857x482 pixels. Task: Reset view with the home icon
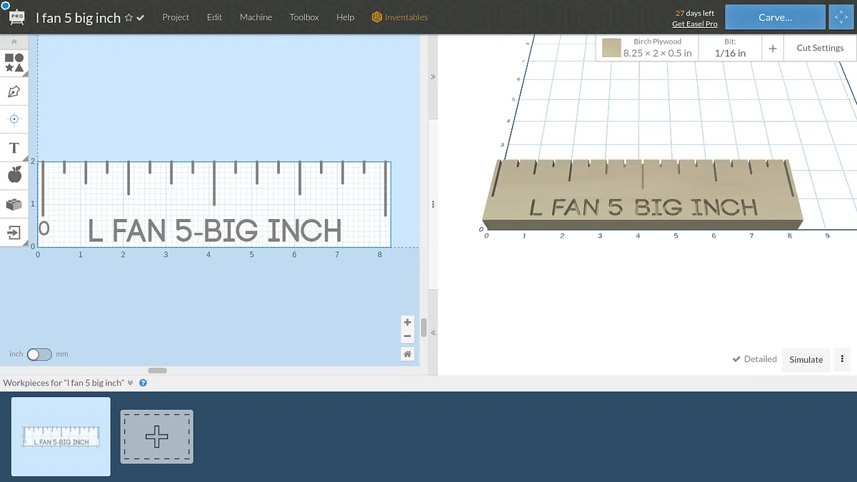click(407, 353)
